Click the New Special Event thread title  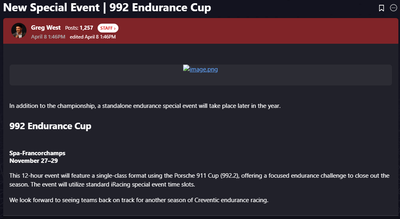[x=107, y=8]
